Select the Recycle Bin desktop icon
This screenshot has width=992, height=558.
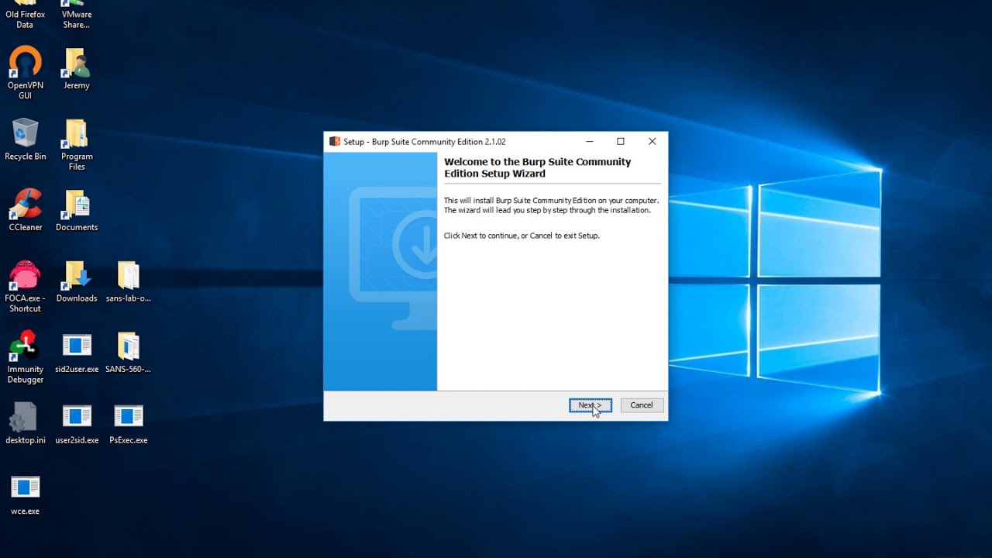tap(25, 139)
